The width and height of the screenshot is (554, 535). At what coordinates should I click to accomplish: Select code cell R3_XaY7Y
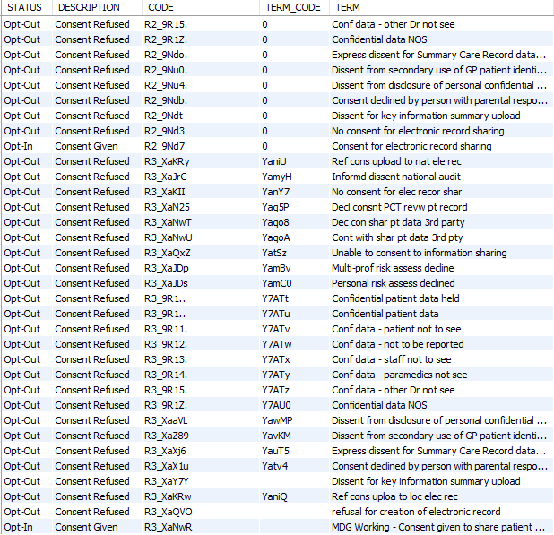(166, 480)
